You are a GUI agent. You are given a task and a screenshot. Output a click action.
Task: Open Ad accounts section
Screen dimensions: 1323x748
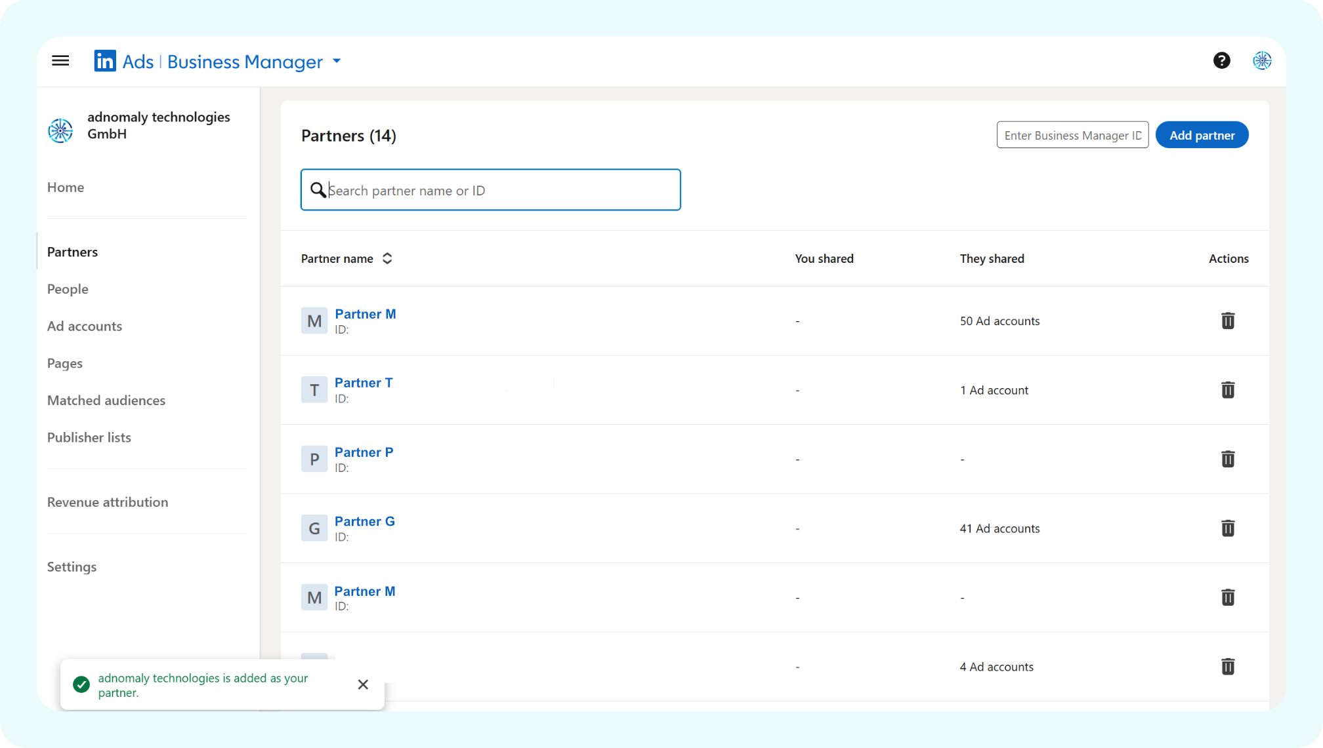85,326
